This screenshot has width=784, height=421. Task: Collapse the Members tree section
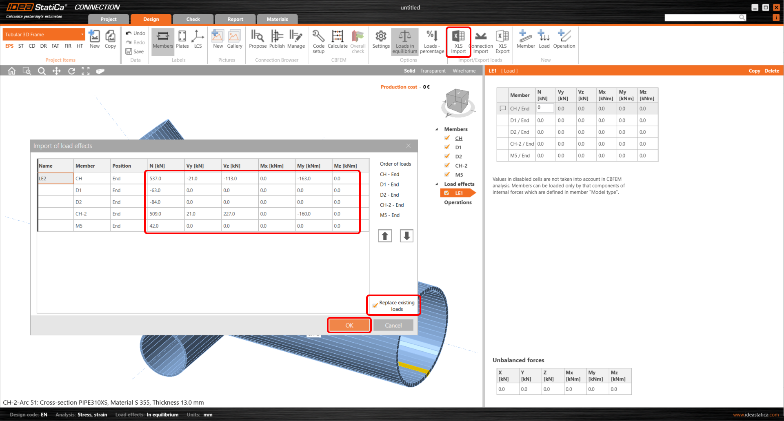tap(437, 129)
